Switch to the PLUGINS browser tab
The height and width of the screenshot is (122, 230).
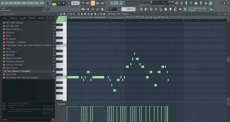pyautogui.click(x=23, y=18)
